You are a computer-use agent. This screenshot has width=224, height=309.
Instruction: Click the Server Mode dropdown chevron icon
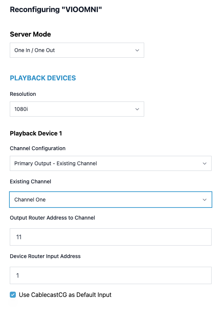coord(137,50)
